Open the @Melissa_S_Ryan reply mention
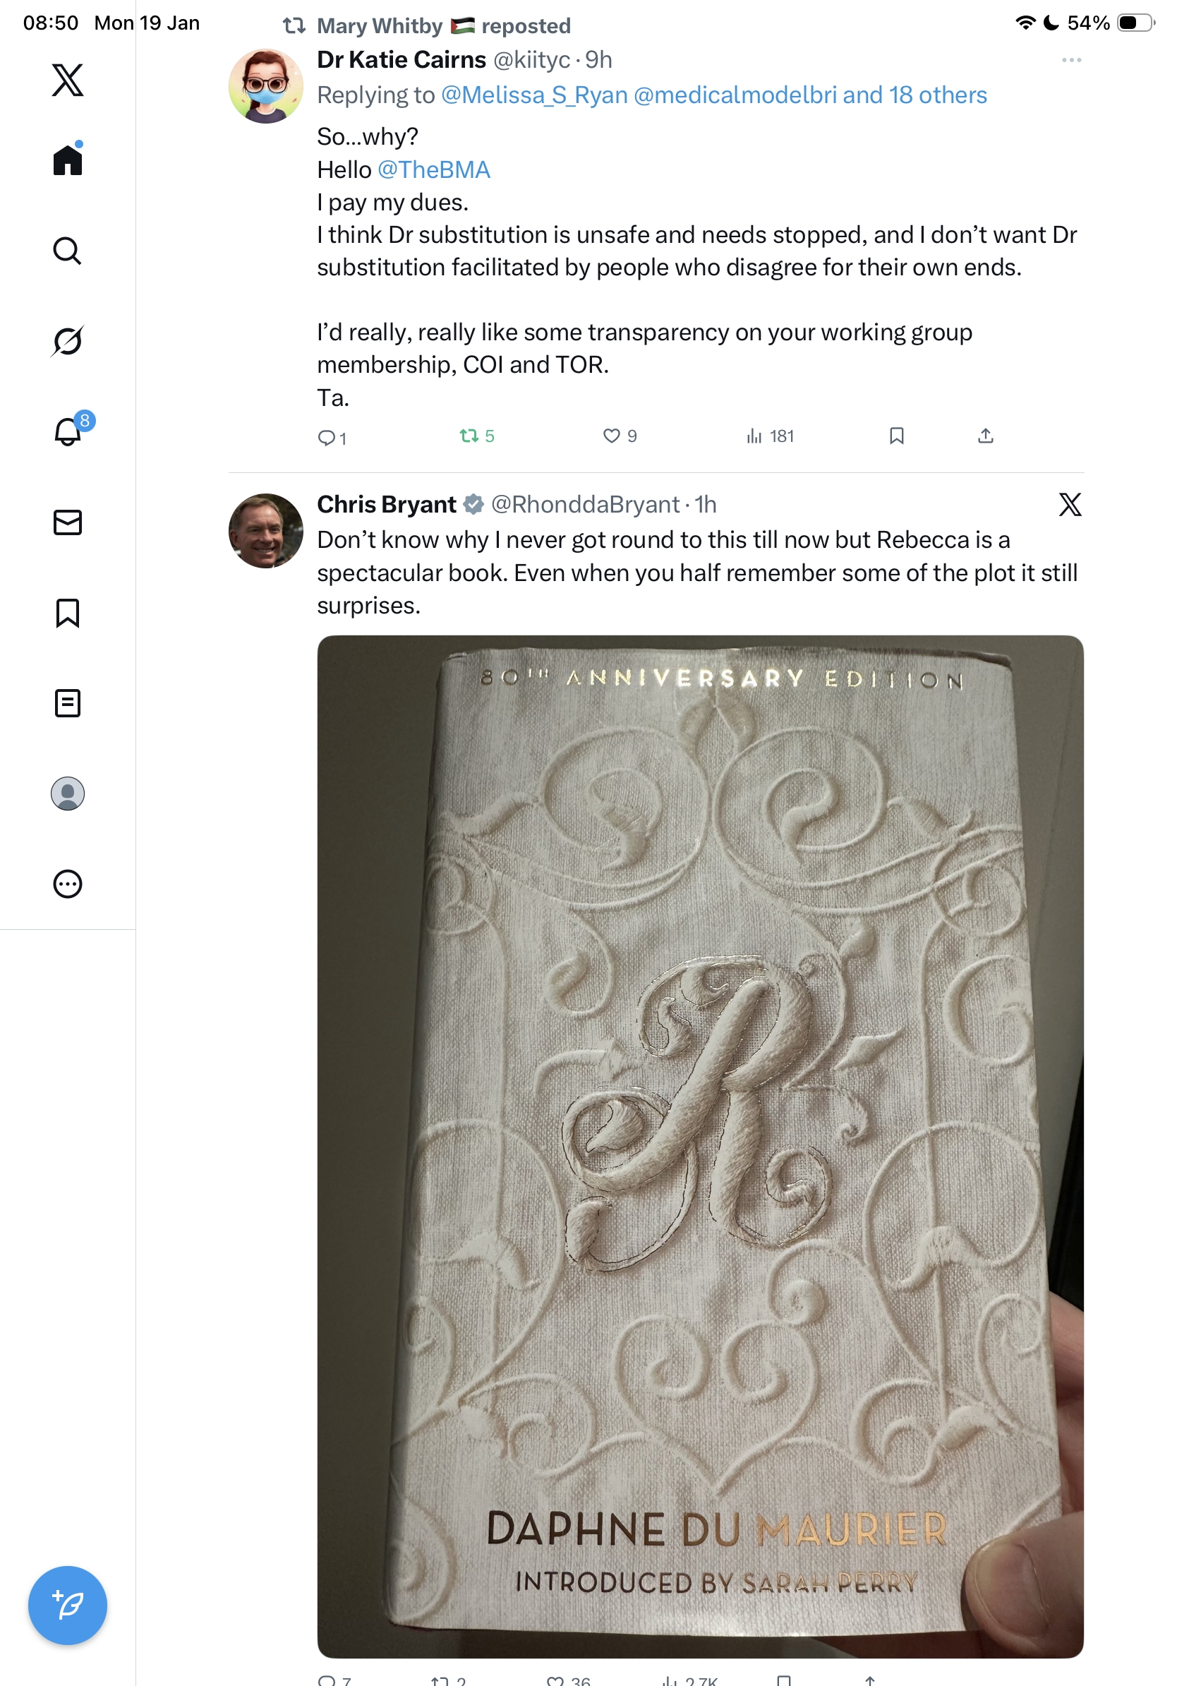 coord(534,95)
